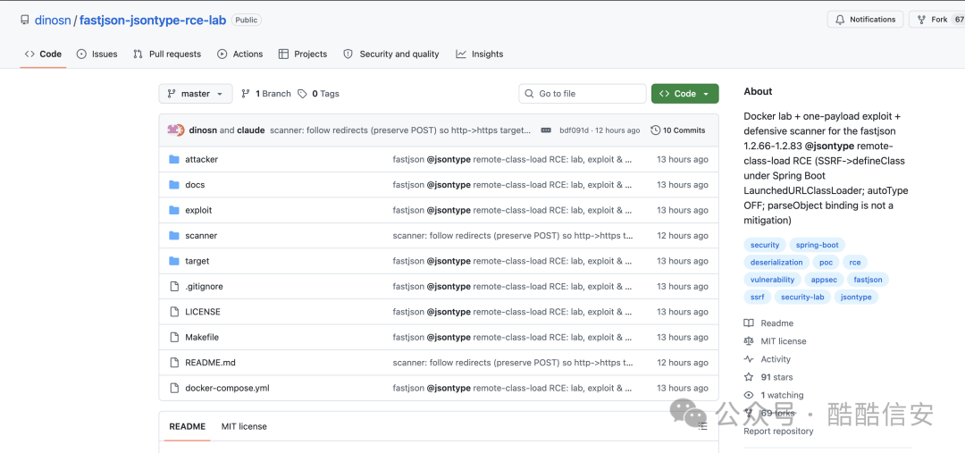This screenshot has width=965, height=453.
Task: Open the Insights tab
Action: tap(480, 55)
